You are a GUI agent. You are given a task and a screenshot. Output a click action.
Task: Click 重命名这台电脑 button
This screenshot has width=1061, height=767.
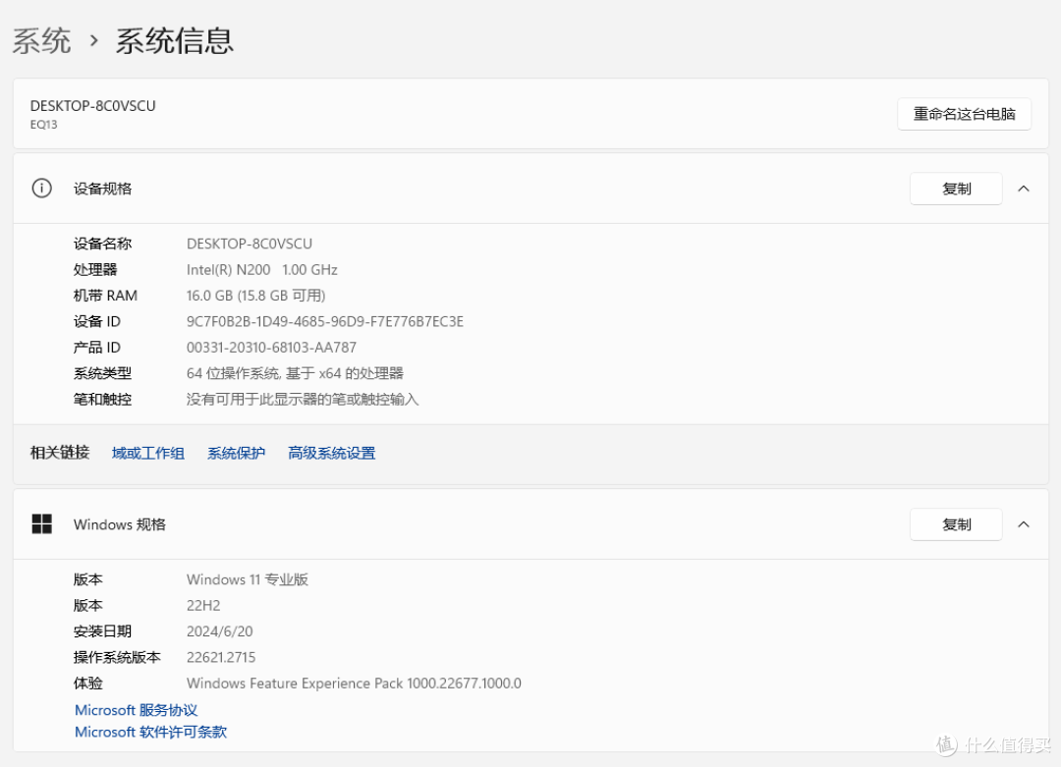click(964, 114)
